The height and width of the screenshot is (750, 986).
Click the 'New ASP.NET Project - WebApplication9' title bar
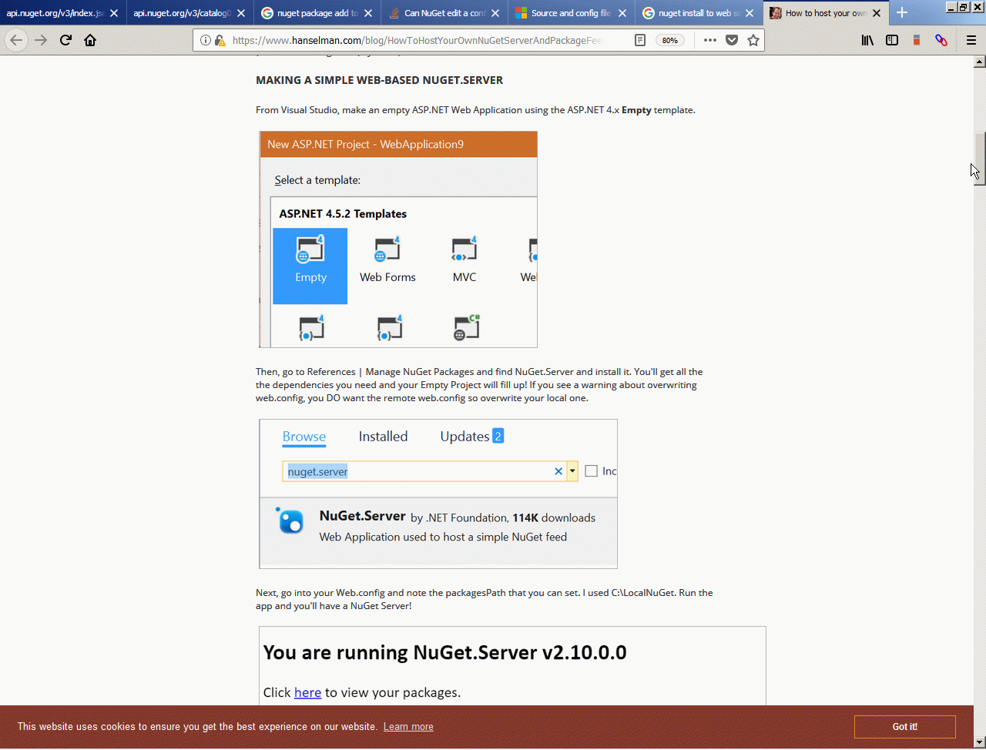pyautogui.click(x=398, y=144)
